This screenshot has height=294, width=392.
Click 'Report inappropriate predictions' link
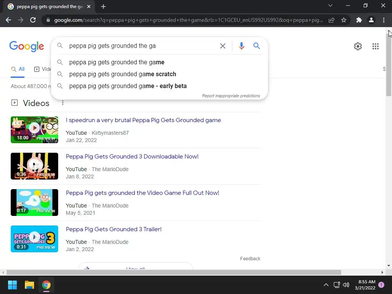tap(231, 96)
